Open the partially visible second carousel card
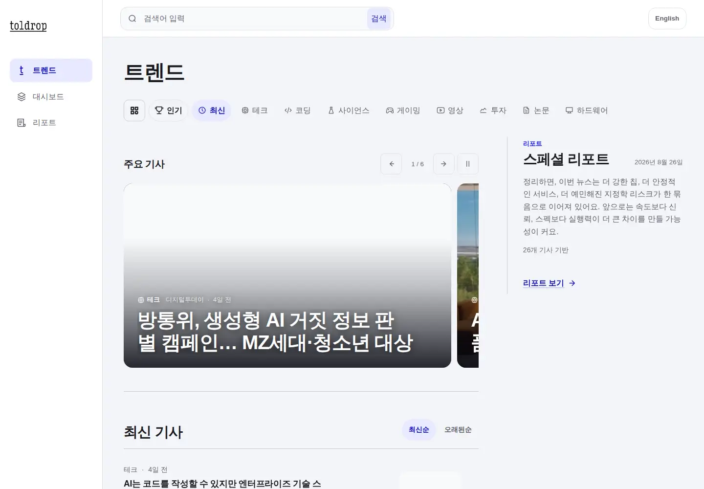 (468, 276)
